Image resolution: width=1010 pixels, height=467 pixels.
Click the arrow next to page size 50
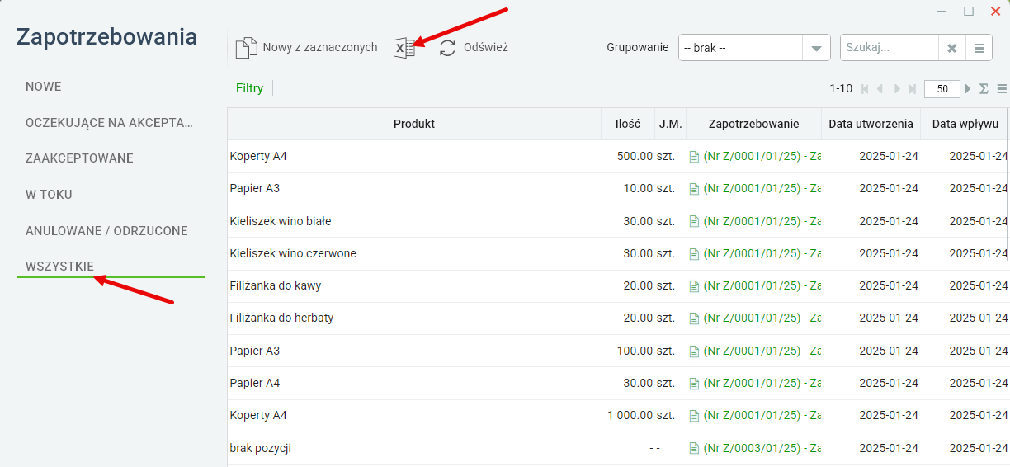pos(968,88)
